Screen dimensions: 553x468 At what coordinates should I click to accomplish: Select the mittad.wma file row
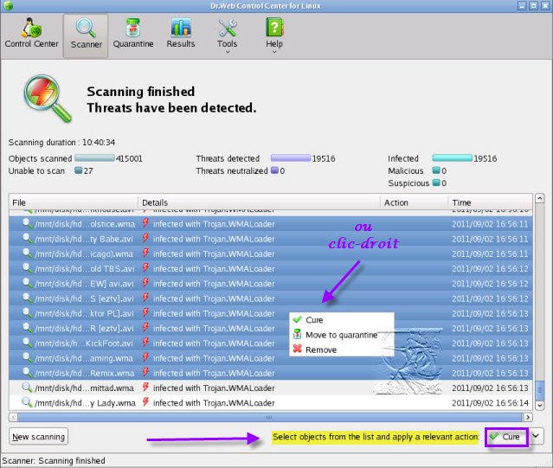click(x=271, y=388)
